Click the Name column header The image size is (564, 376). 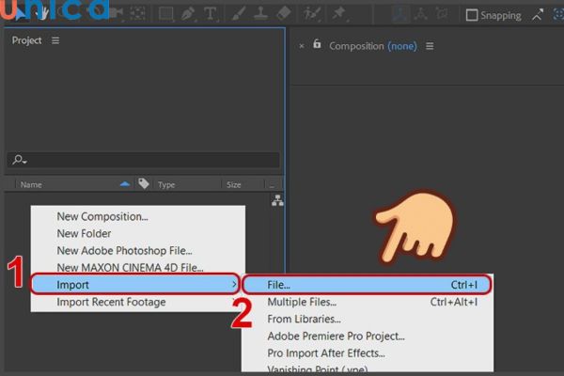32,185
